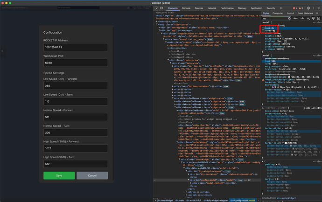Select div#config-modal.modal breadcrumb
The height and width of the screenshot is (202, 322).
click(x=243, y=200)
